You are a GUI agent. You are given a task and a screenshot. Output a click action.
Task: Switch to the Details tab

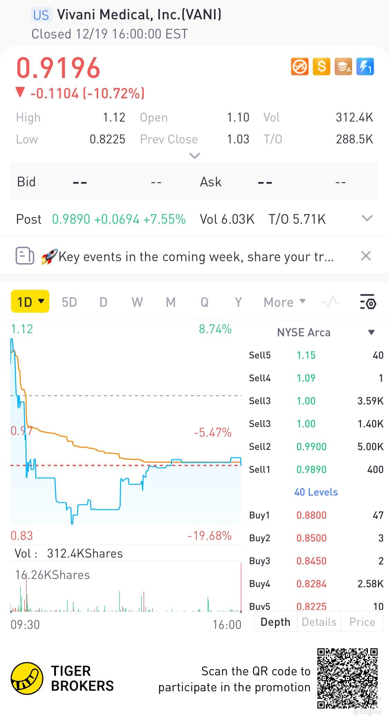319,622
